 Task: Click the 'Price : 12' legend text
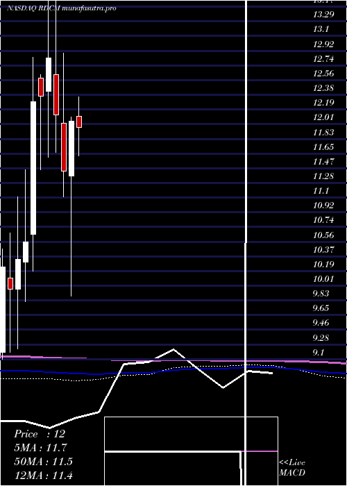[40, 434]
